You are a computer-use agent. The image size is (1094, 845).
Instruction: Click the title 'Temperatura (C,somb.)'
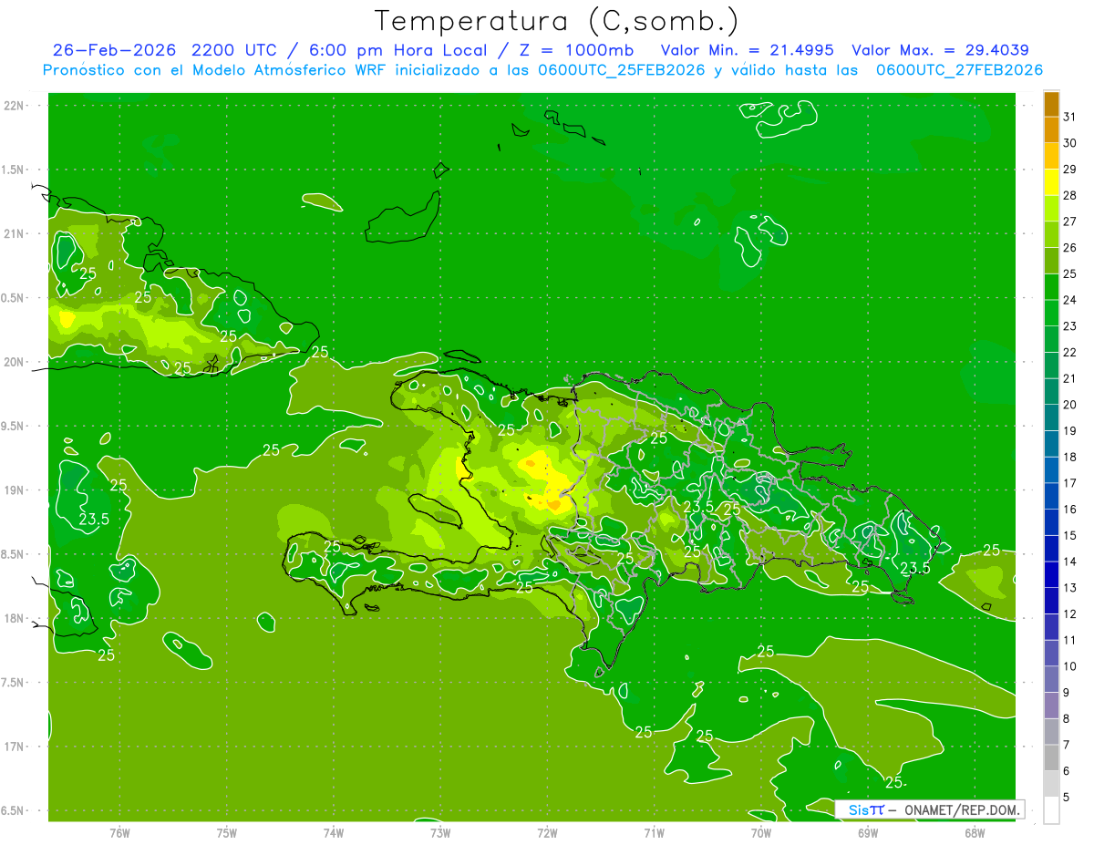557,21
